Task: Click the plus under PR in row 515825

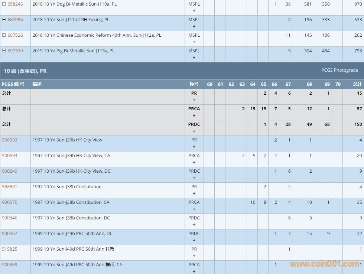Action: (x=194, y=256)
